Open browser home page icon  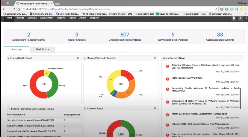pos(19,9)
